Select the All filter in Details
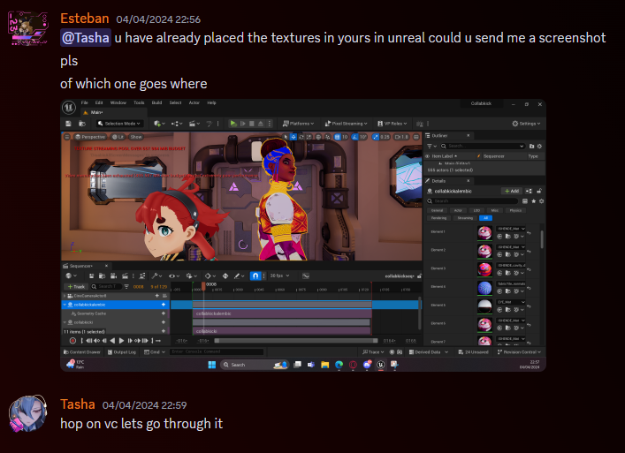Image resolution: width=625 pixels, height=453 pixels. click(485, 218)
